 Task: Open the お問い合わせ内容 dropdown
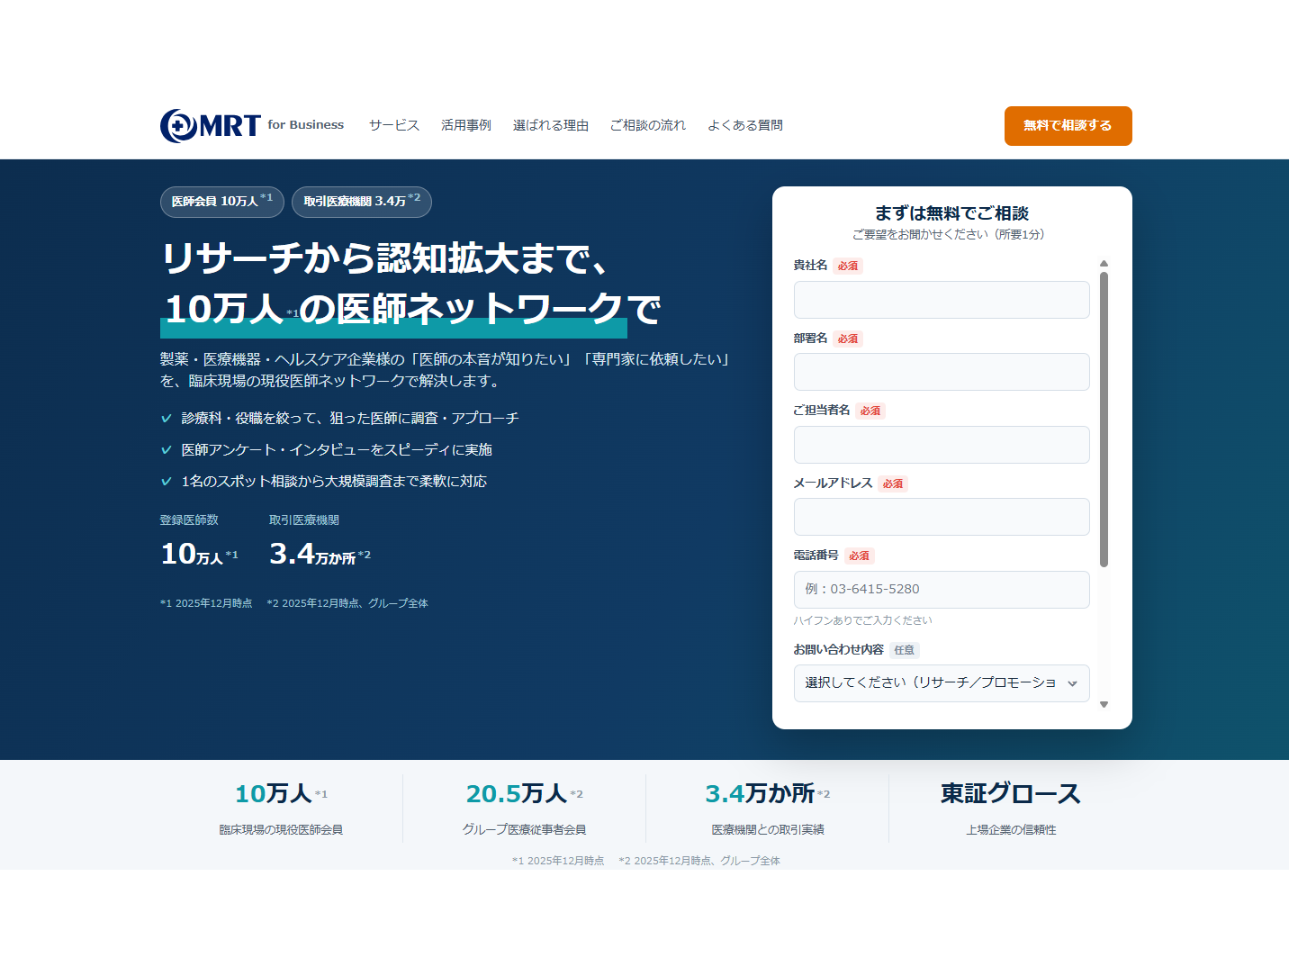click(942, 683)
